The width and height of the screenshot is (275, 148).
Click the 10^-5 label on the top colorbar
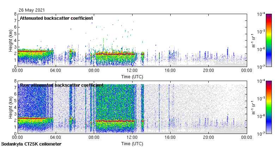coord(261,32)
